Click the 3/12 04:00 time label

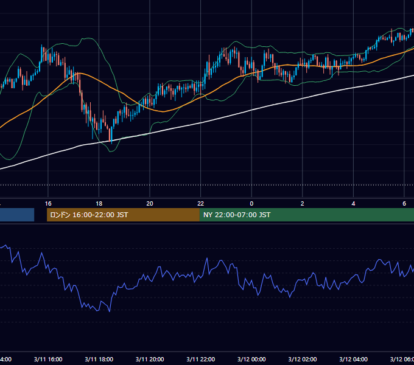tap(353, 359)
